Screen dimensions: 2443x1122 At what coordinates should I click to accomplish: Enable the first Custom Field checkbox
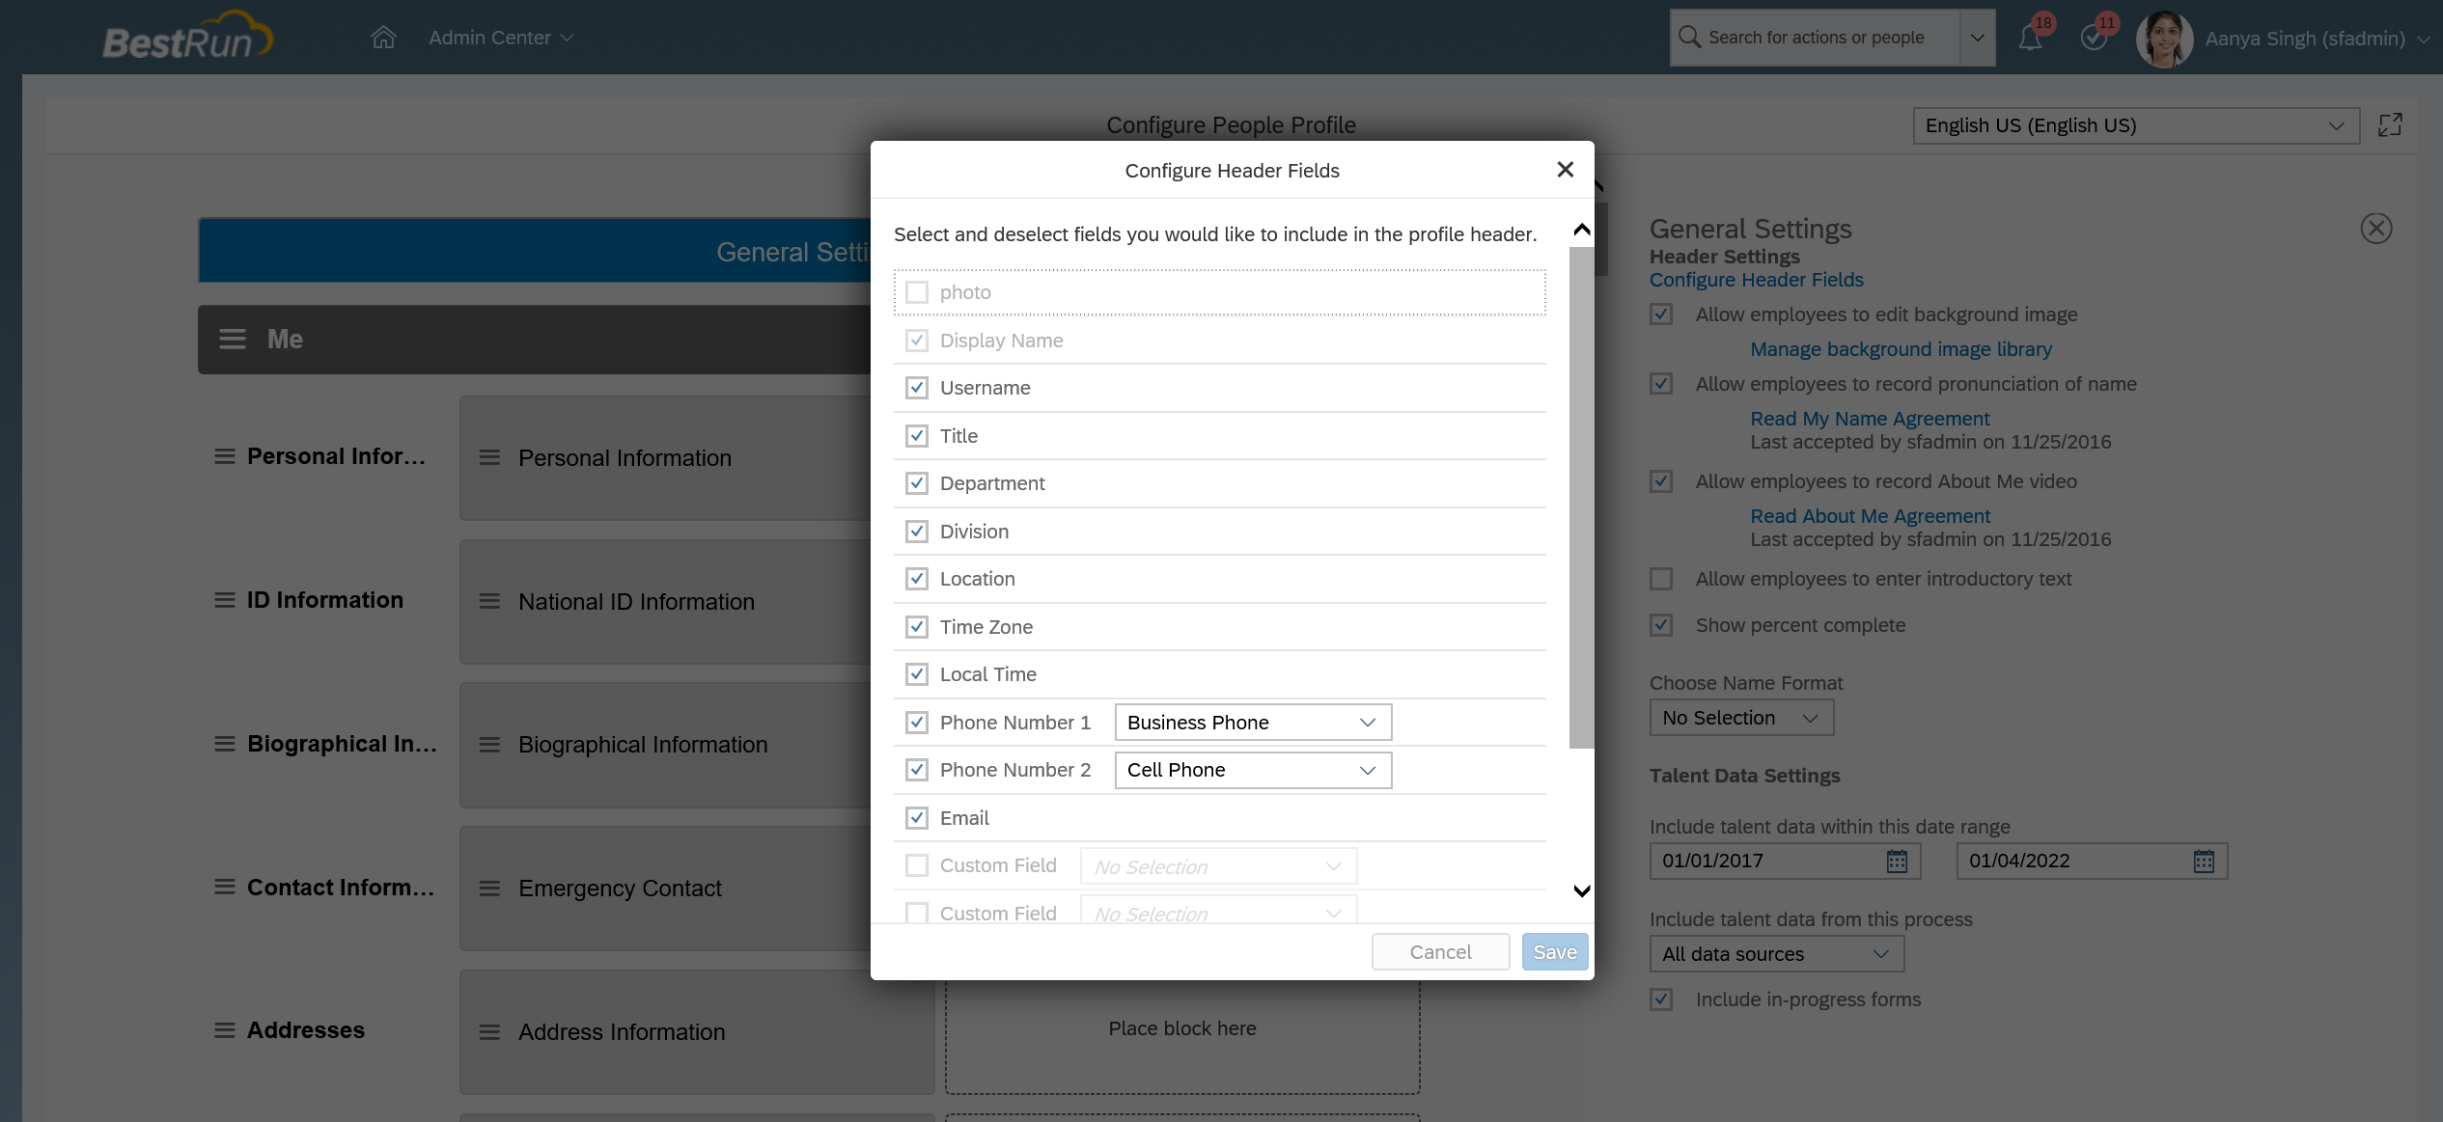917,865
